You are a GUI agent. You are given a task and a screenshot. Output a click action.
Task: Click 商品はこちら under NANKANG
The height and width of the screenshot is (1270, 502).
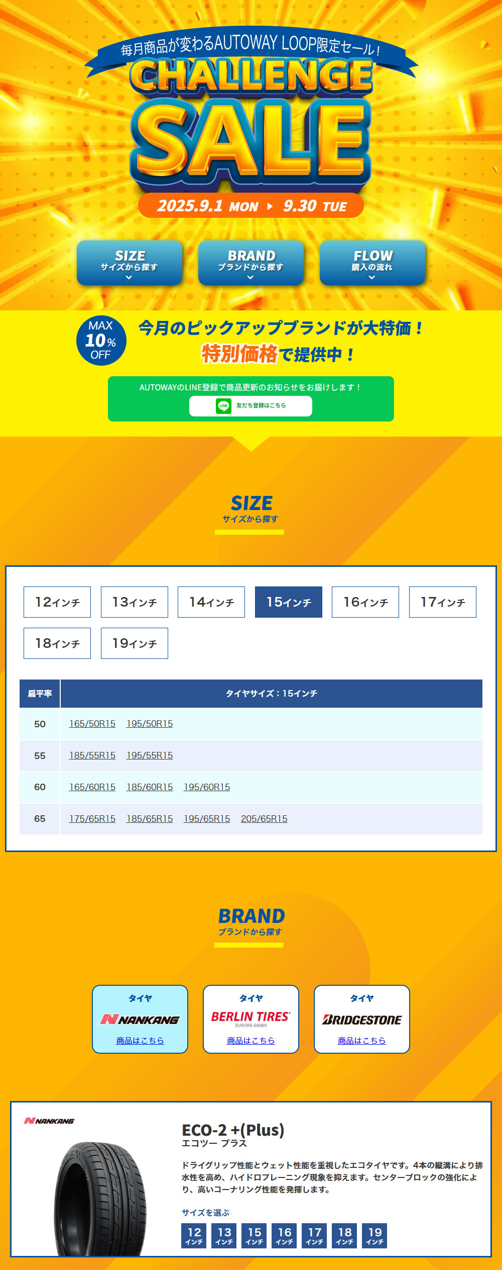click(x=140, y=1041)
